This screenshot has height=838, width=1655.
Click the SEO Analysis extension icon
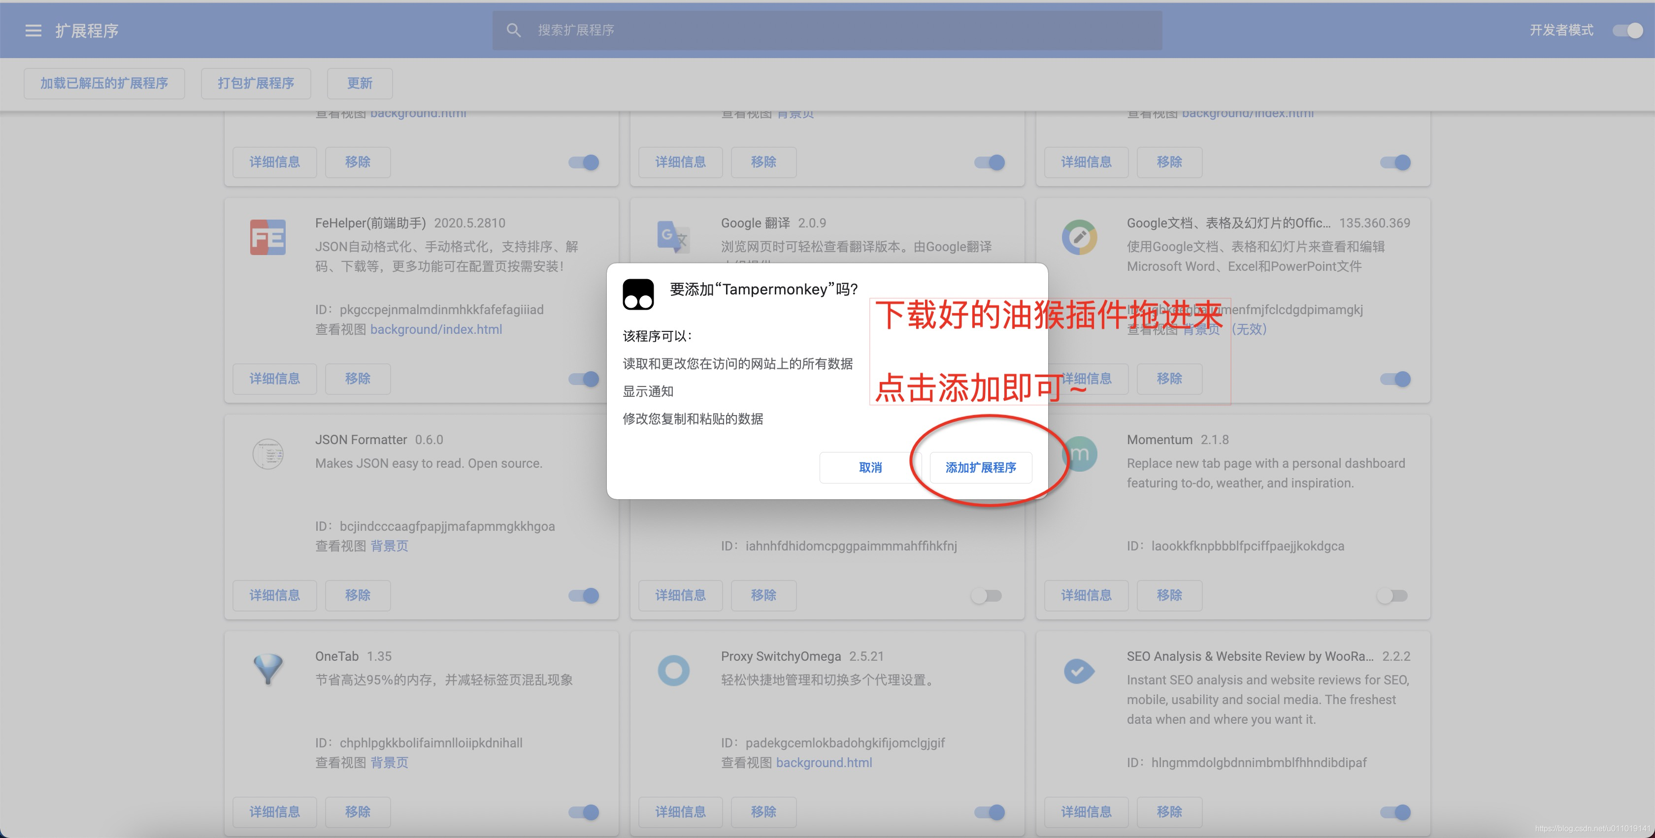[1079, 671]
